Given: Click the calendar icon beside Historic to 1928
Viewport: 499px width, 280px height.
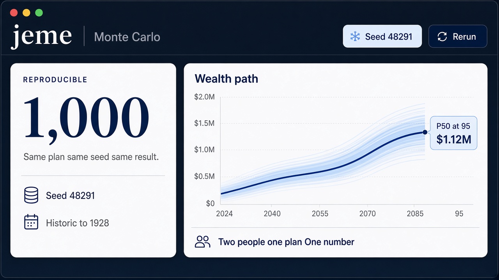Looking at the screenshot, I should 31,222.
